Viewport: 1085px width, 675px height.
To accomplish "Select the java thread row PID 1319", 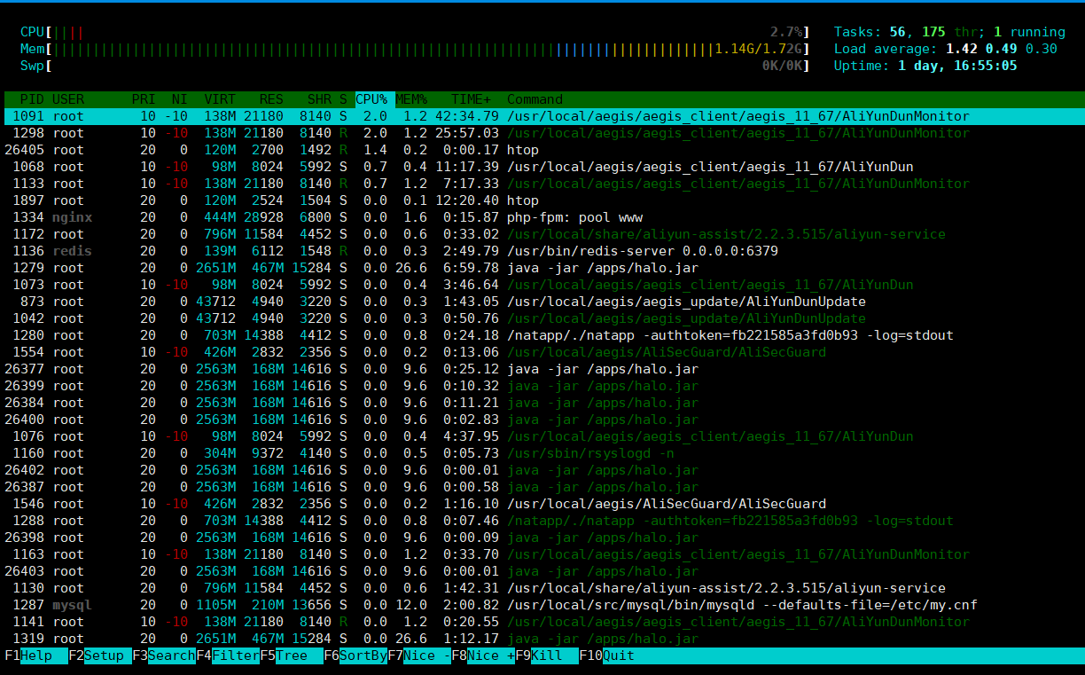I will (x=542, y=639).
